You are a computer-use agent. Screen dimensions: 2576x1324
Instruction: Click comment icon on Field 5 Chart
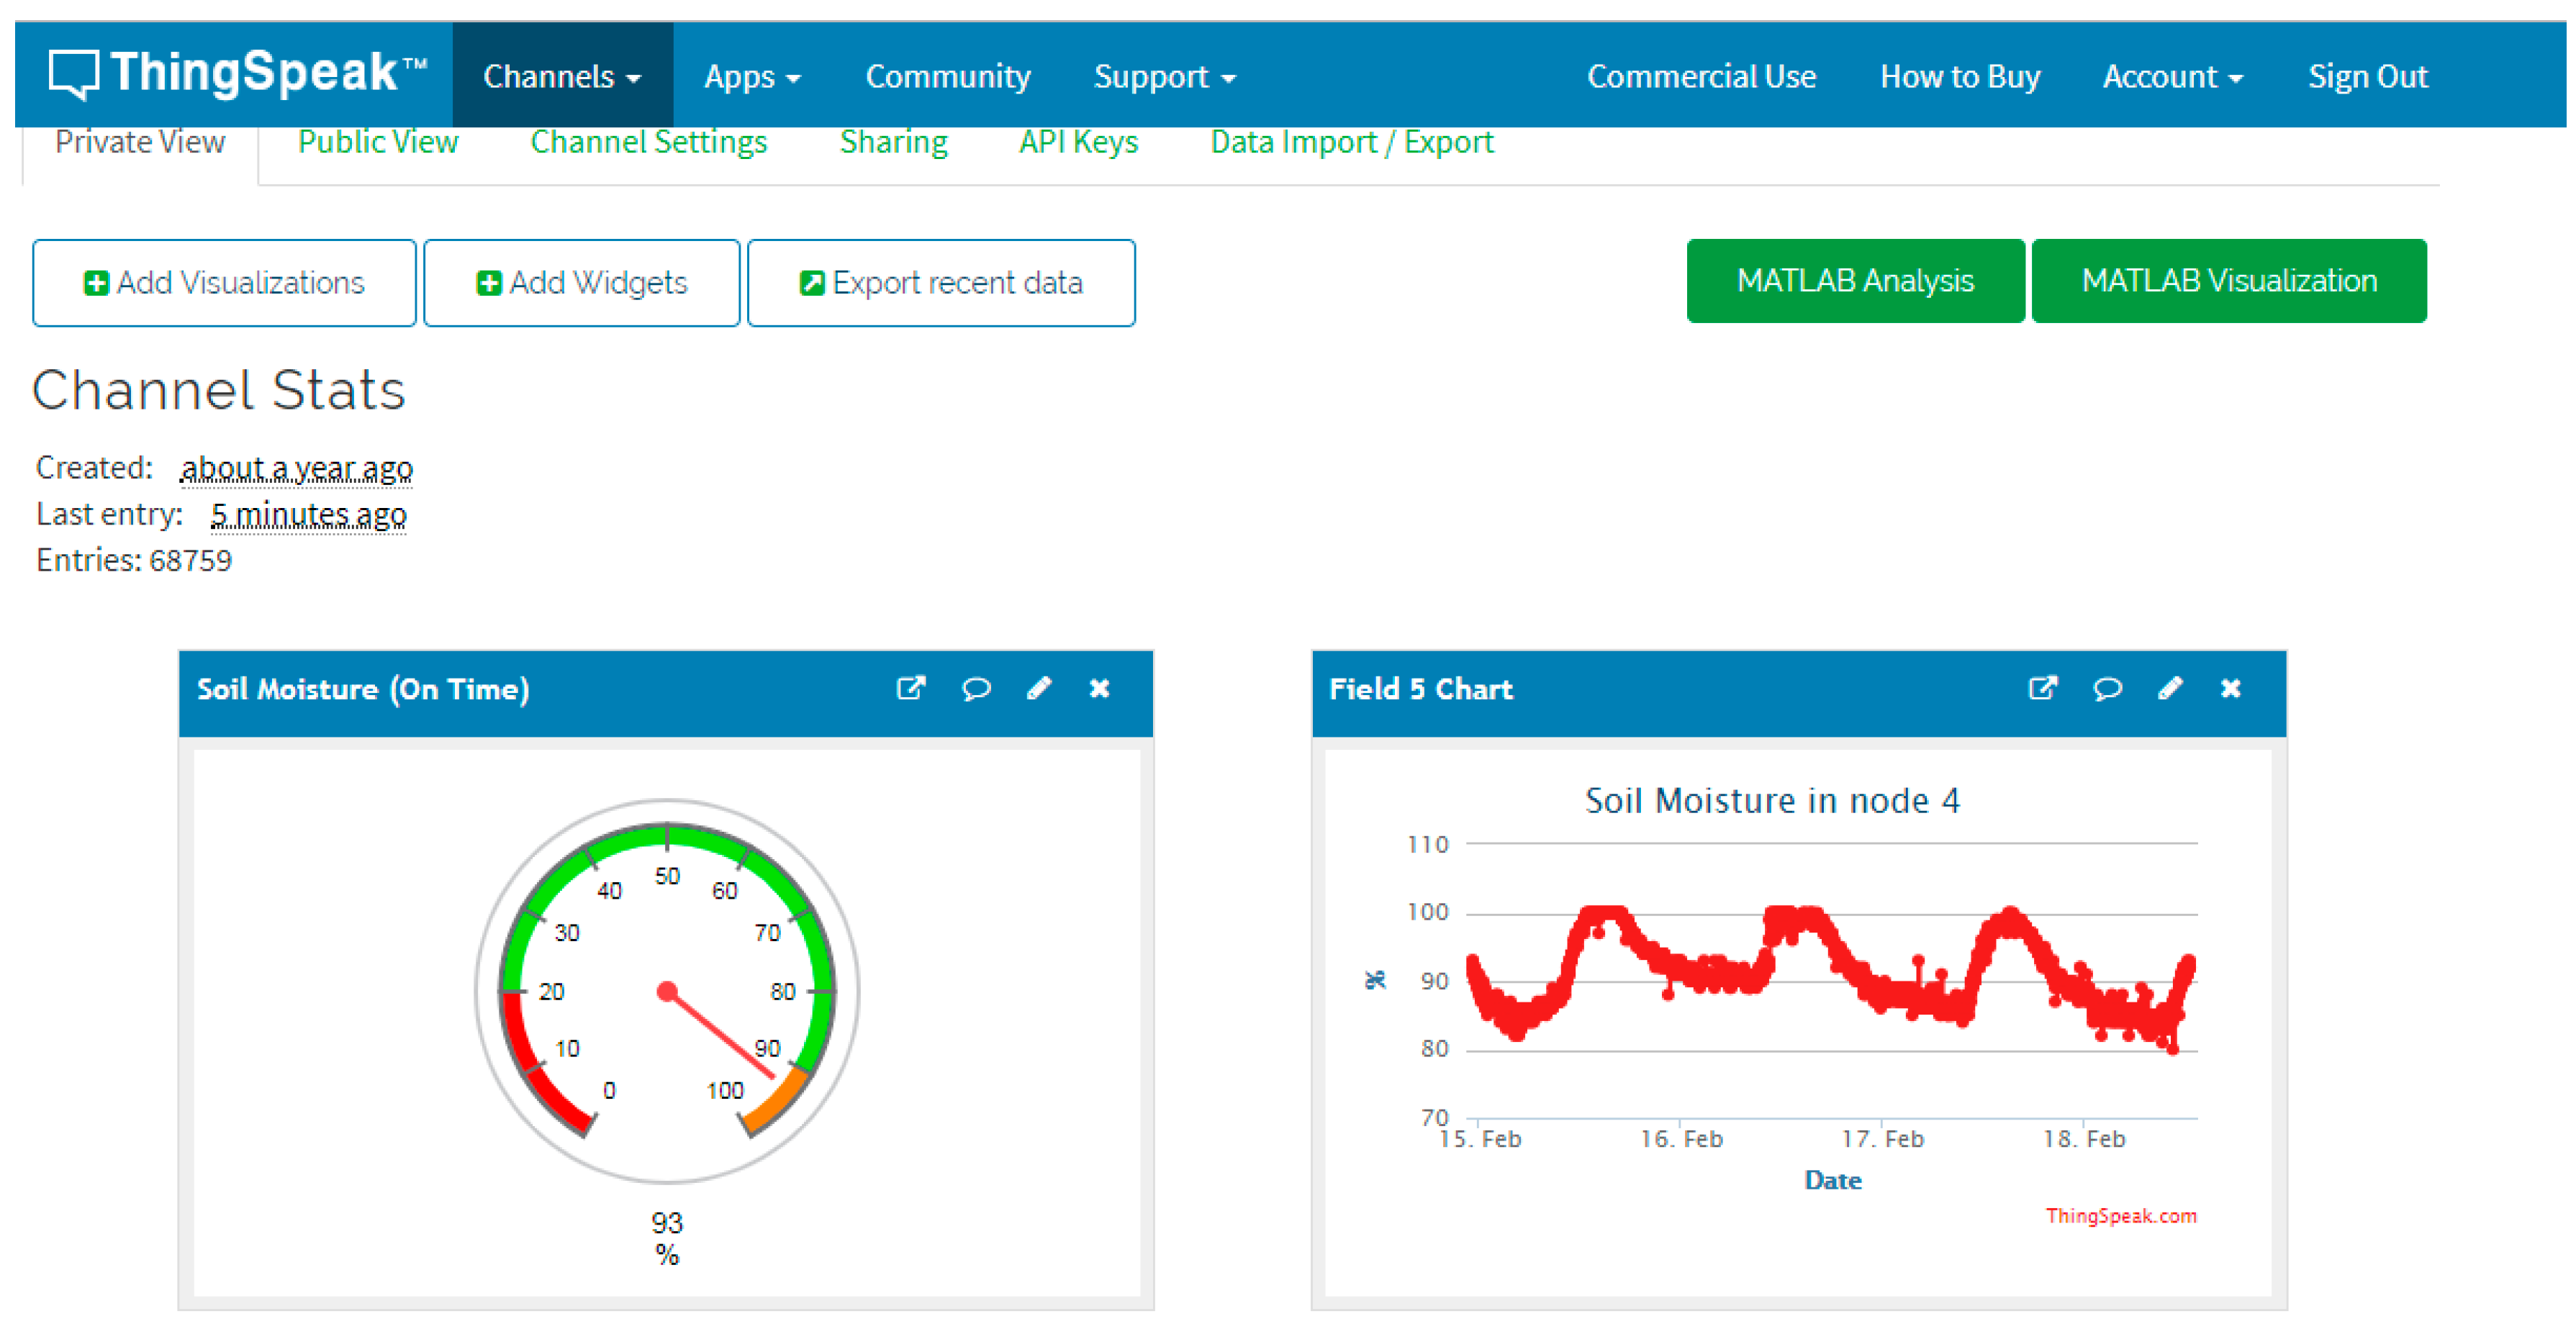point(2107,688)
